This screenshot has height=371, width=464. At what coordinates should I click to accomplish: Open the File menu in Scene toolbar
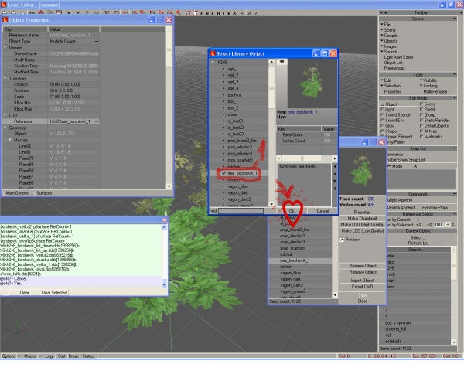[x=386, y=25]
